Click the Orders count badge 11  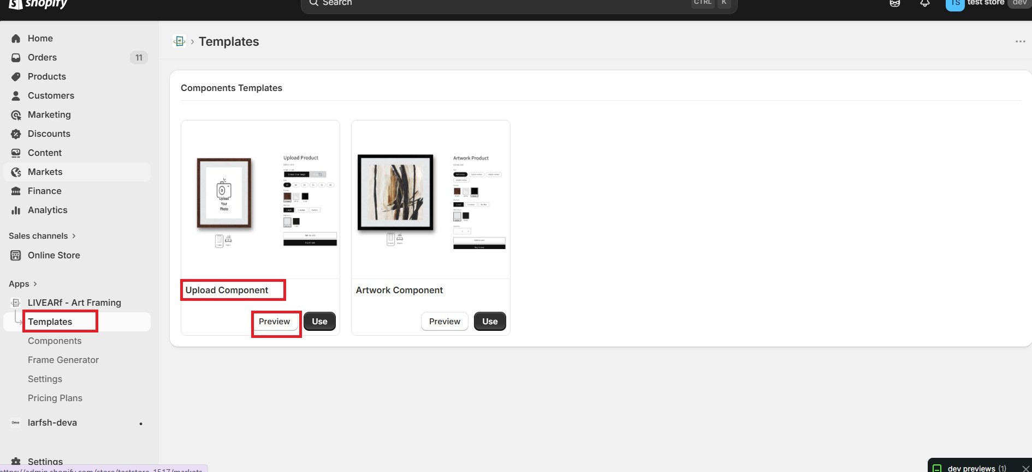coord(139,57)
